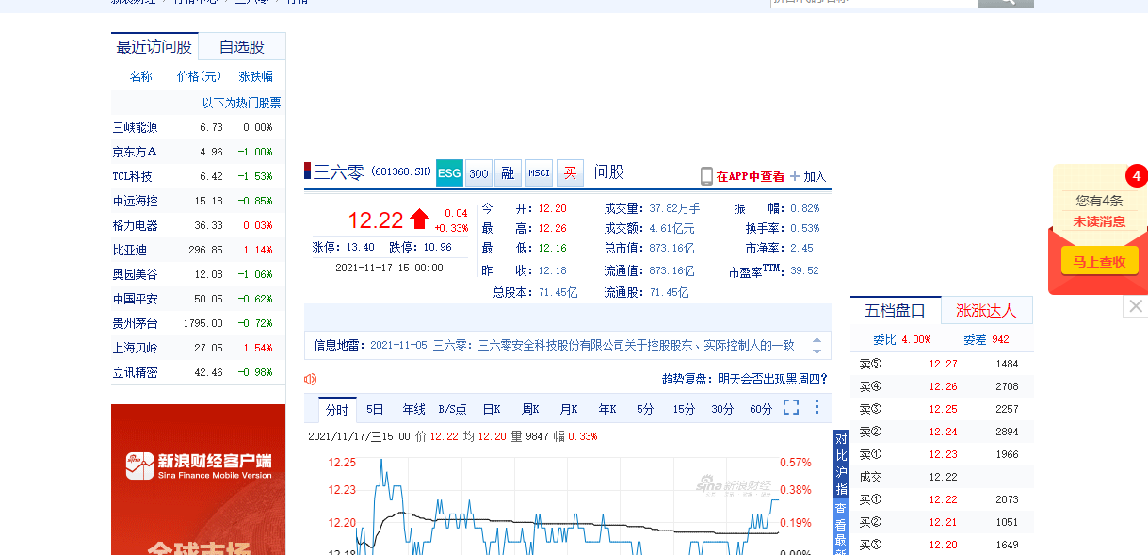Click the 买① bid price 12.22
1148x555 pixels.
943,499
